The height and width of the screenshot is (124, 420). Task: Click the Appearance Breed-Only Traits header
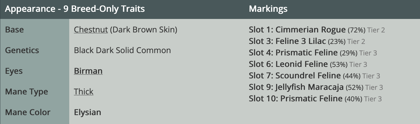75,9
